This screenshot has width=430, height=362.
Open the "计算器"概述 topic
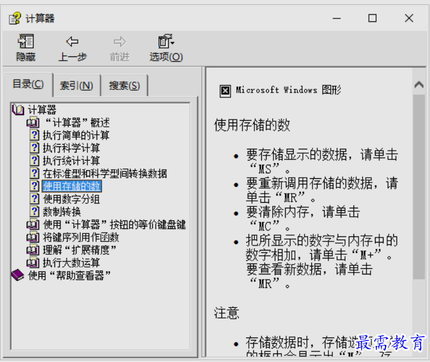click(x=77, y=123)
